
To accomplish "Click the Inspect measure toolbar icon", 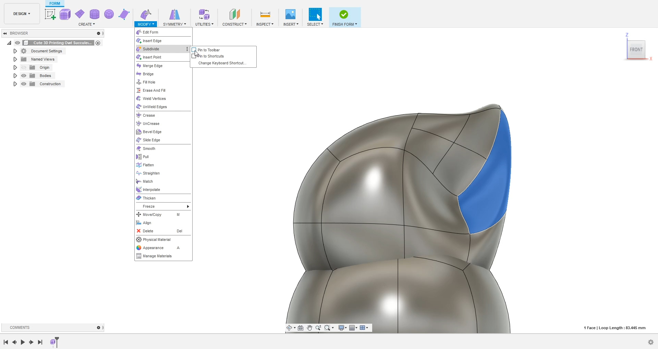I will coord(265,14).
